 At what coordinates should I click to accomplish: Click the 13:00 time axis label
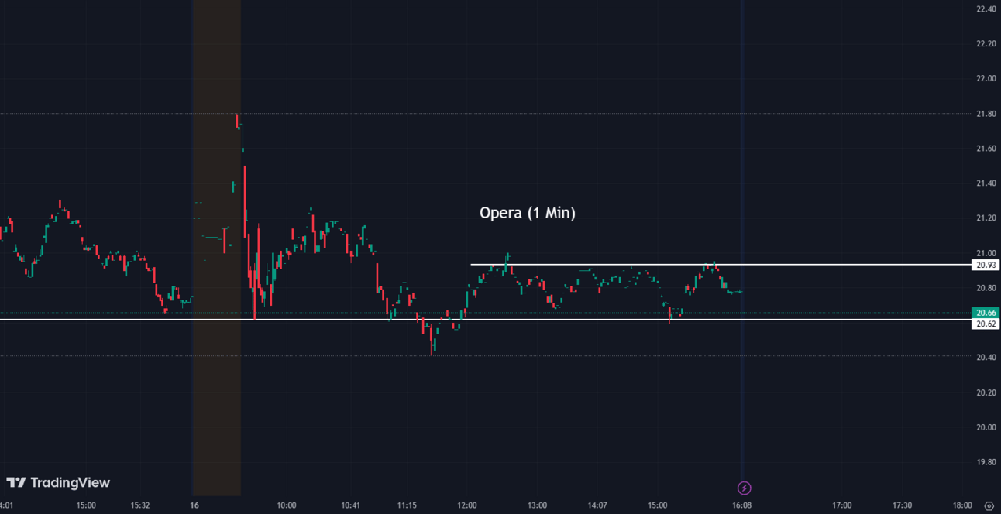[x=537, y=505]
